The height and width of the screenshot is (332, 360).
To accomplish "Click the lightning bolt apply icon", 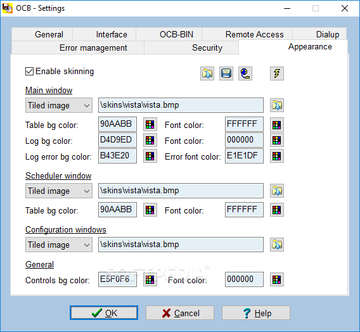I will pyautogui.click(x=277, y=73).
